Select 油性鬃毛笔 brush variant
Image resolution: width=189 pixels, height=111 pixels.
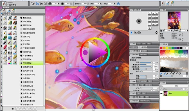(x=31, y=52)
